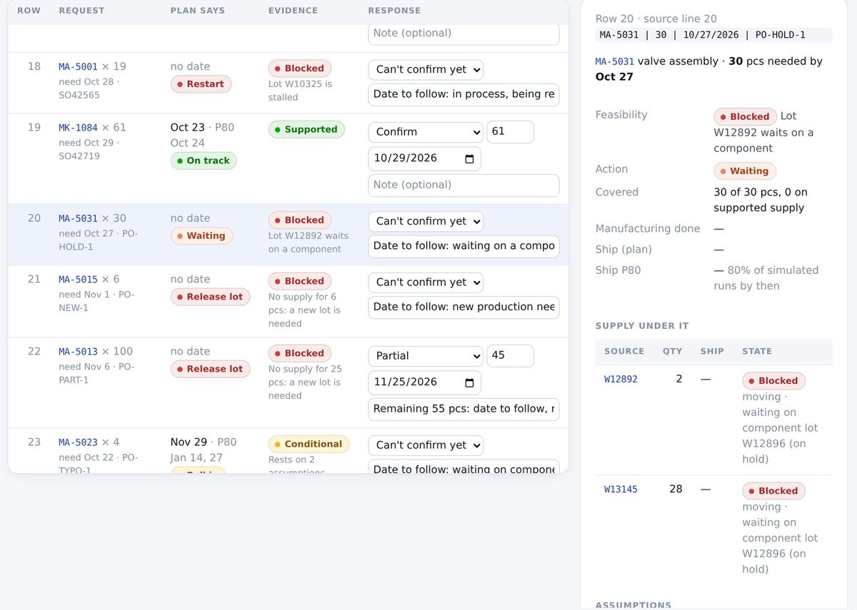Open part link MA-5023 in row 23
Screen dimensions: 857x610
[78, 442]
